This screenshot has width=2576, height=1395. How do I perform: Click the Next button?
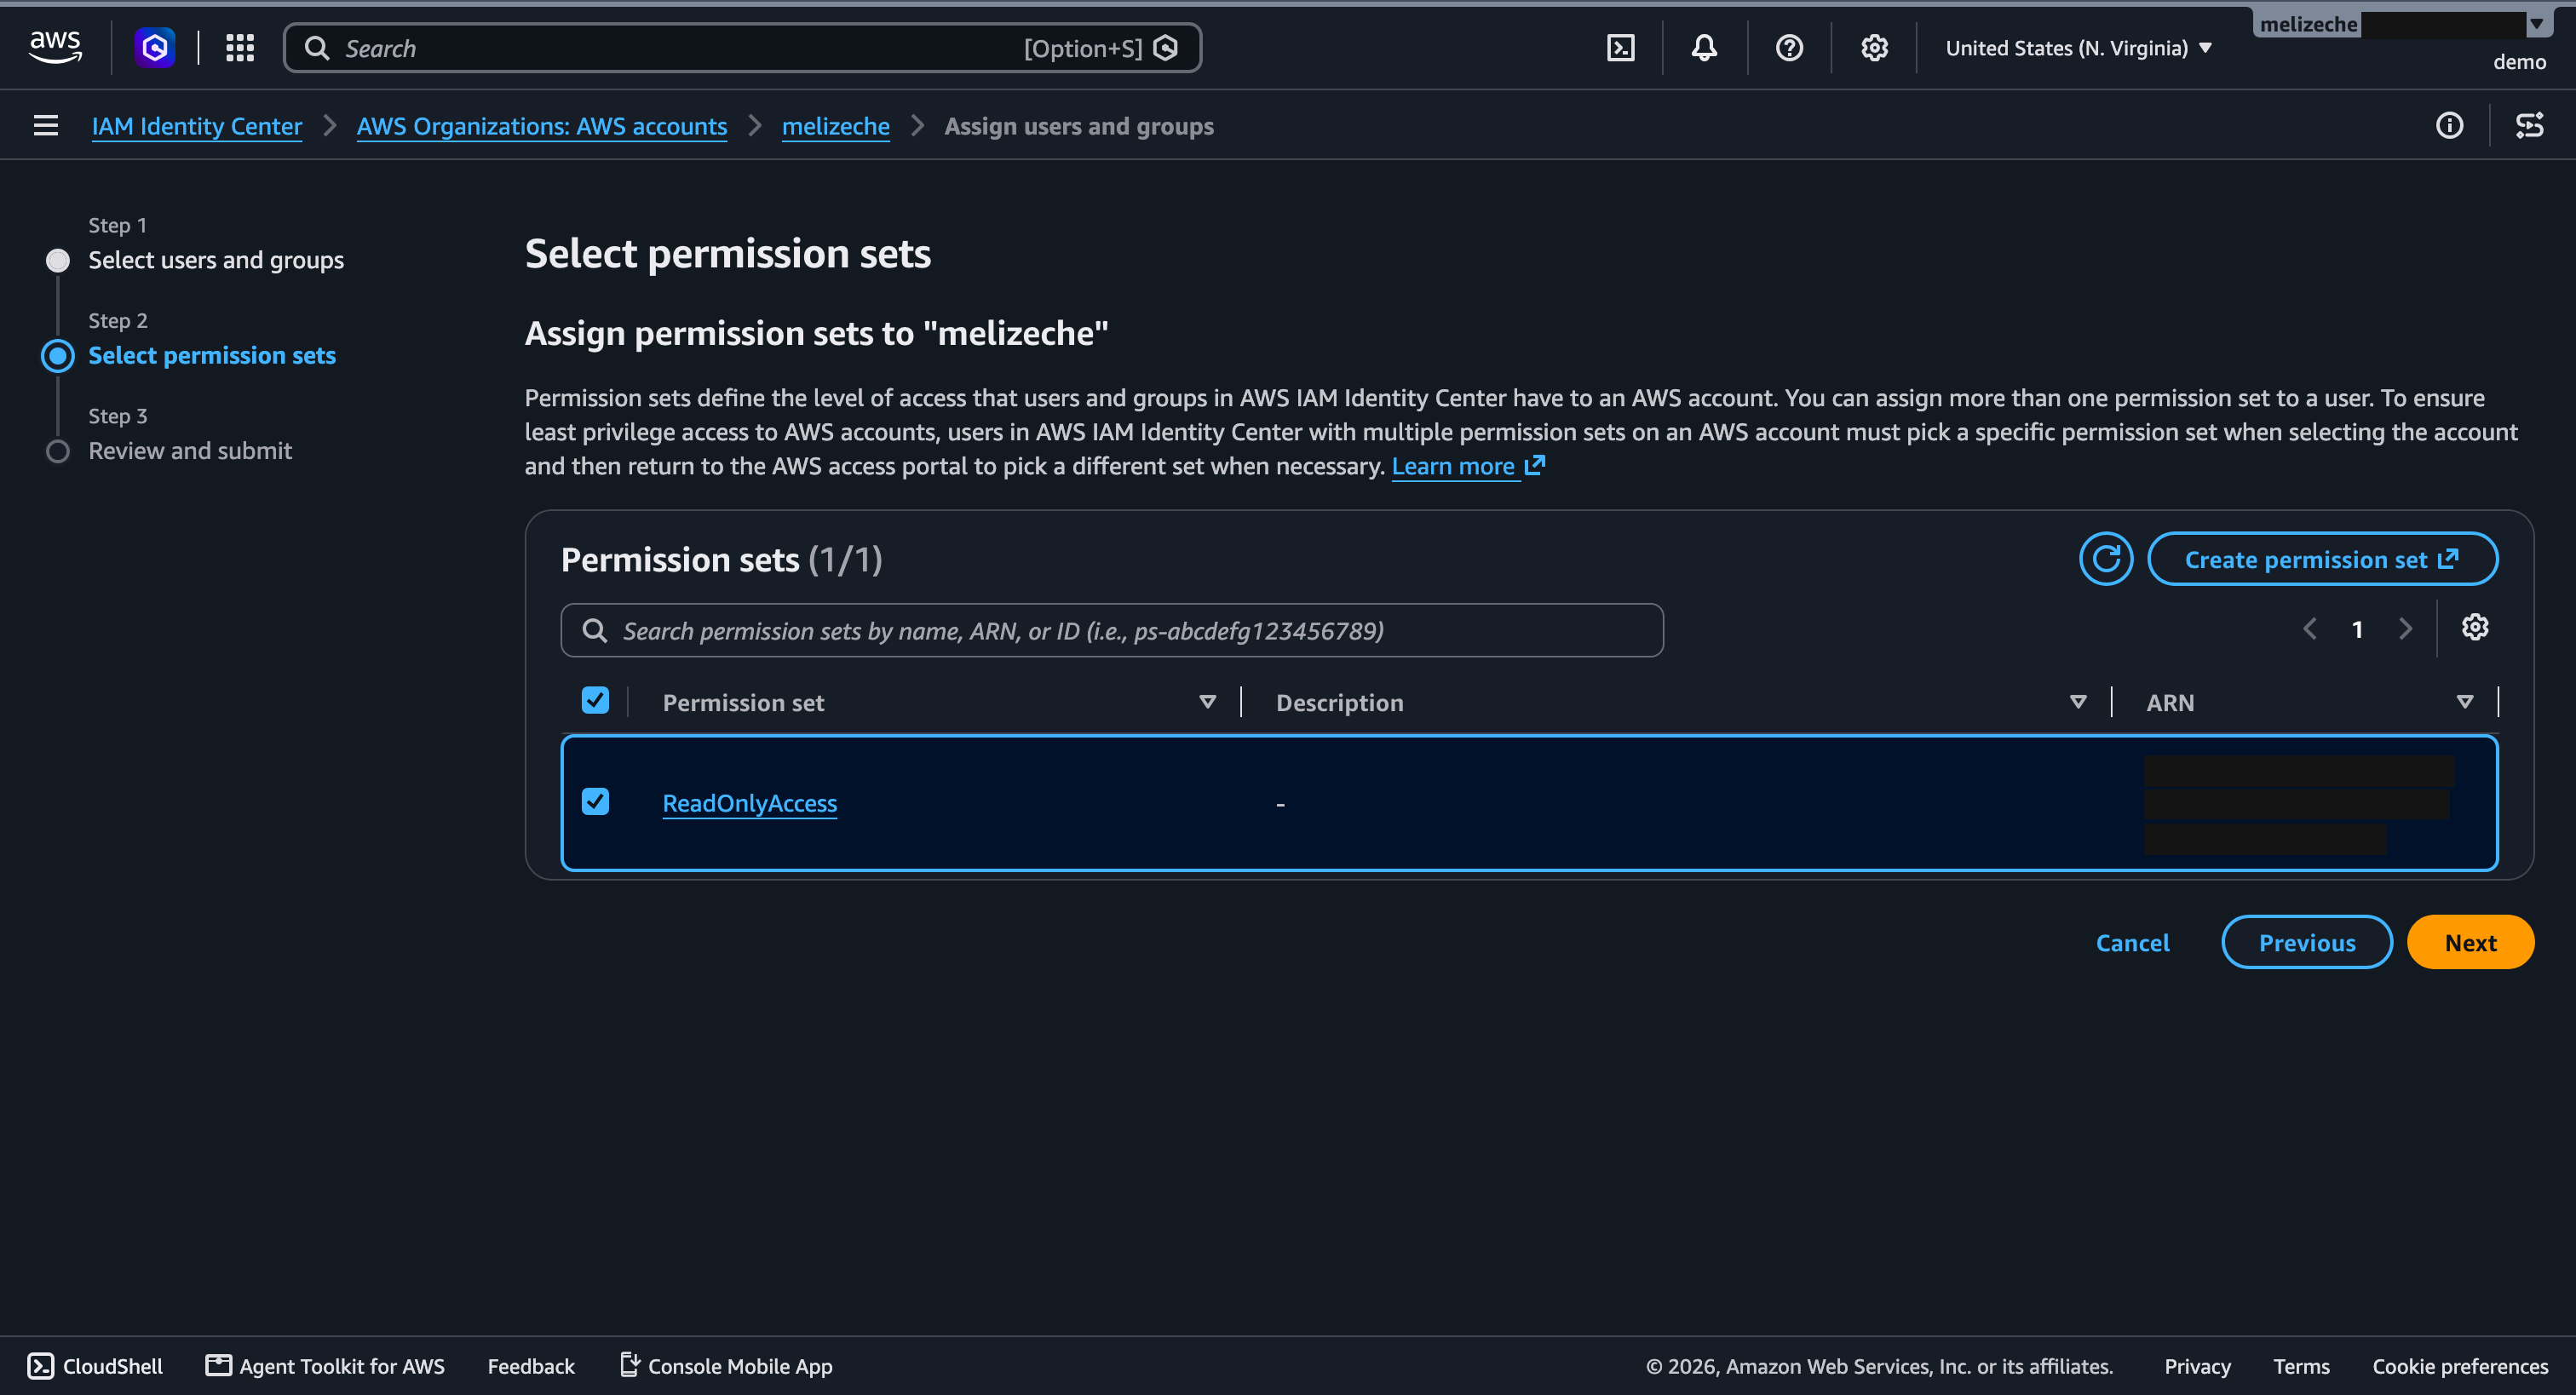[2470, 942]
